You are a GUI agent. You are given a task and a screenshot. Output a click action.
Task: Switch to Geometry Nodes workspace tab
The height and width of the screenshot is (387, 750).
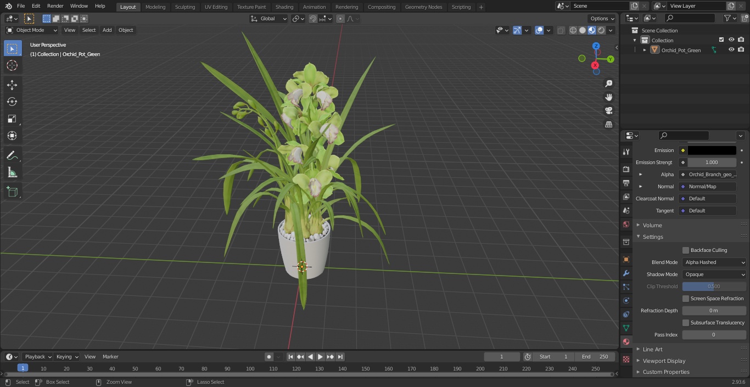click(x=423, y=7)
